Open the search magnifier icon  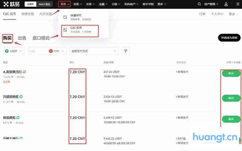[x=199, y=4]
